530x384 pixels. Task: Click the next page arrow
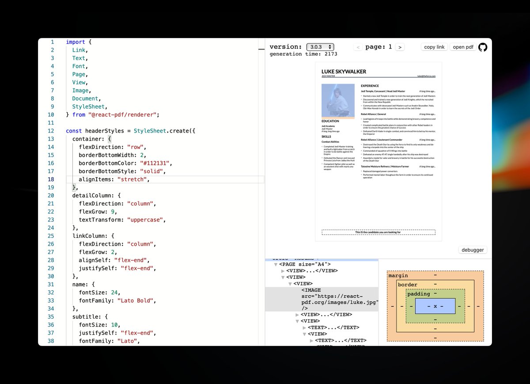(x=400, y=46)
